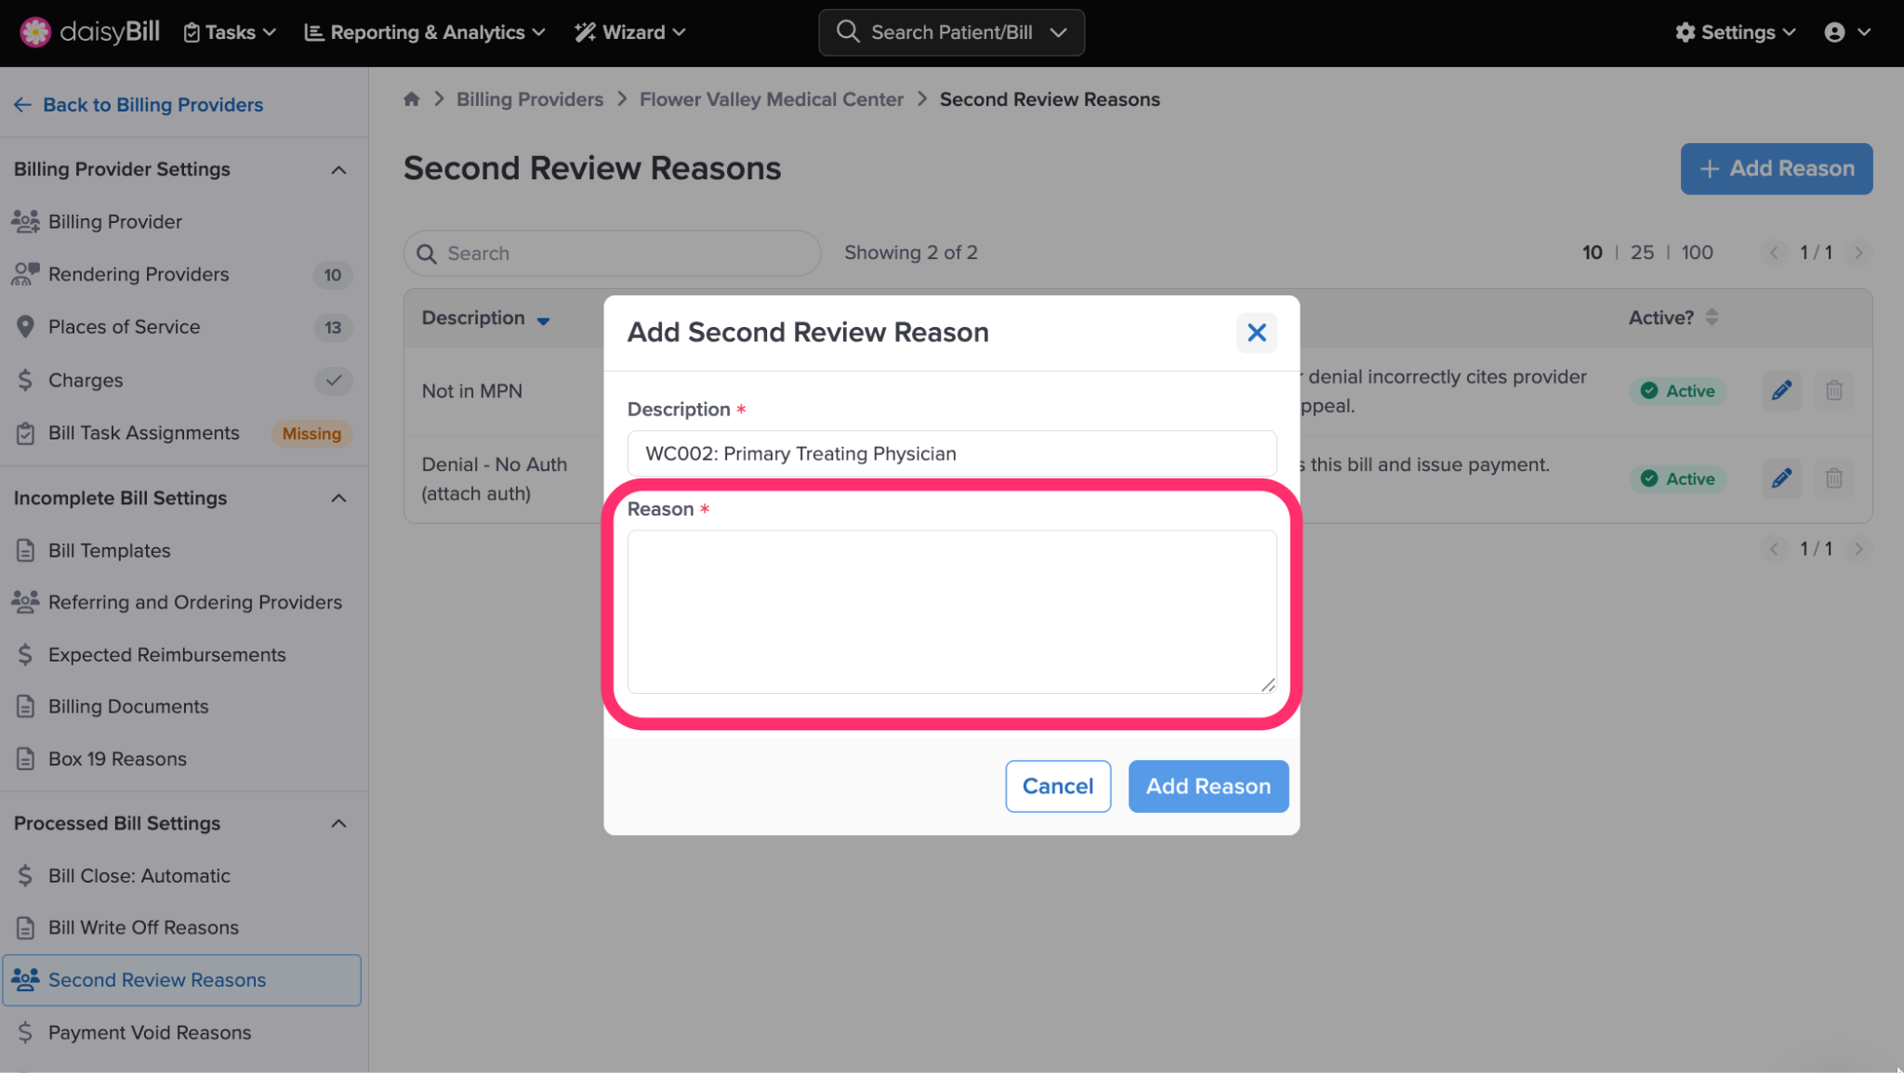Click Active badge for Denial - No Auth
The image size is (1904, 1073).
tap(1677, 478)
